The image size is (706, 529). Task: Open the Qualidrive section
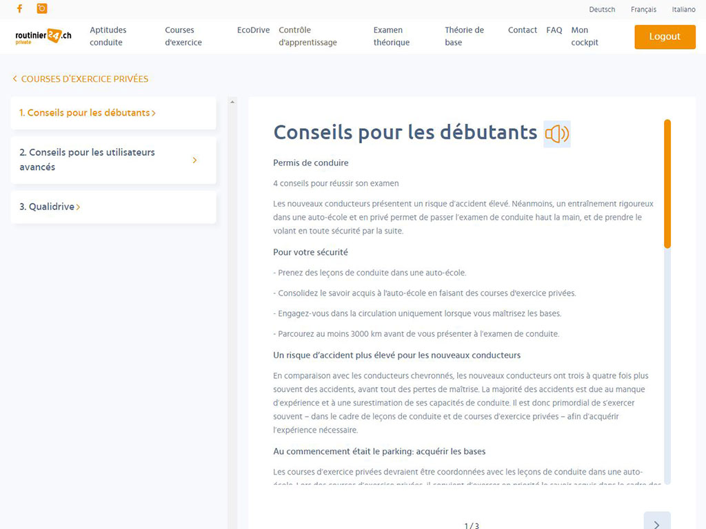click(51, 207)
